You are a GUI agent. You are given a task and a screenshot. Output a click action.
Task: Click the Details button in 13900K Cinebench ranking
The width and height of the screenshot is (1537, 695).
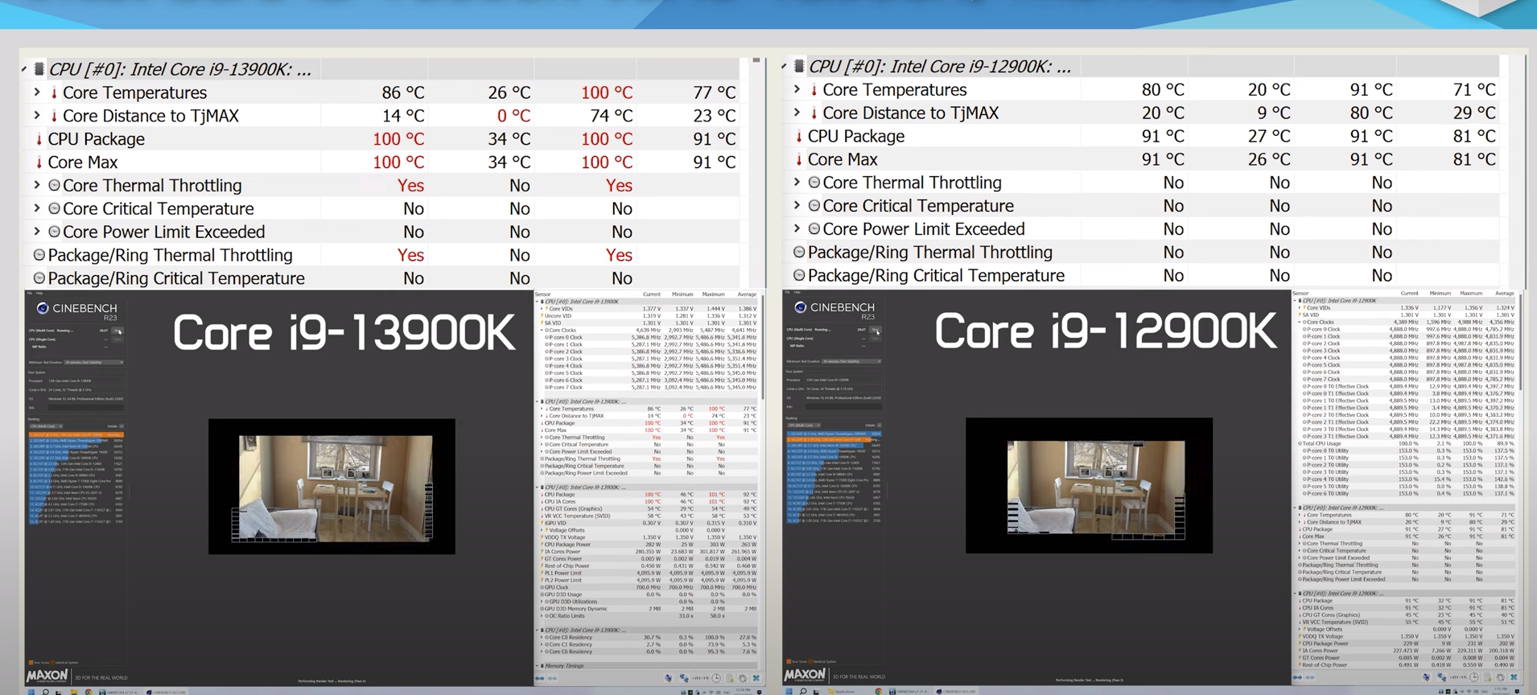tap(116, 426)
